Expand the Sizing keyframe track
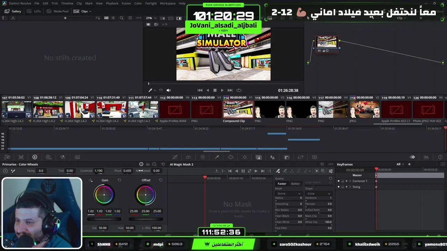The image size is (447, 251). (350, 187)
